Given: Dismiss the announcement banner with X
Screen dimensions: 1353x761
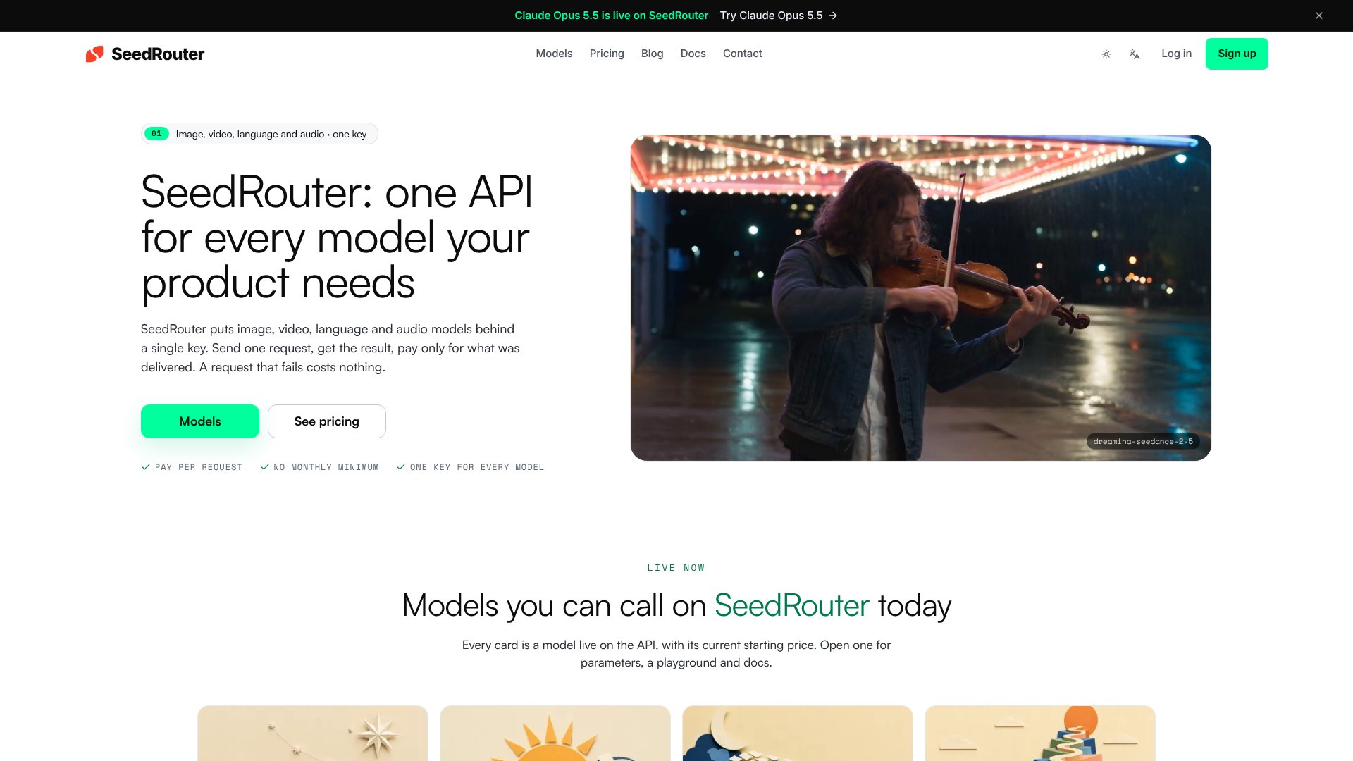Looking at the screenshot, I should (1319, 16).
